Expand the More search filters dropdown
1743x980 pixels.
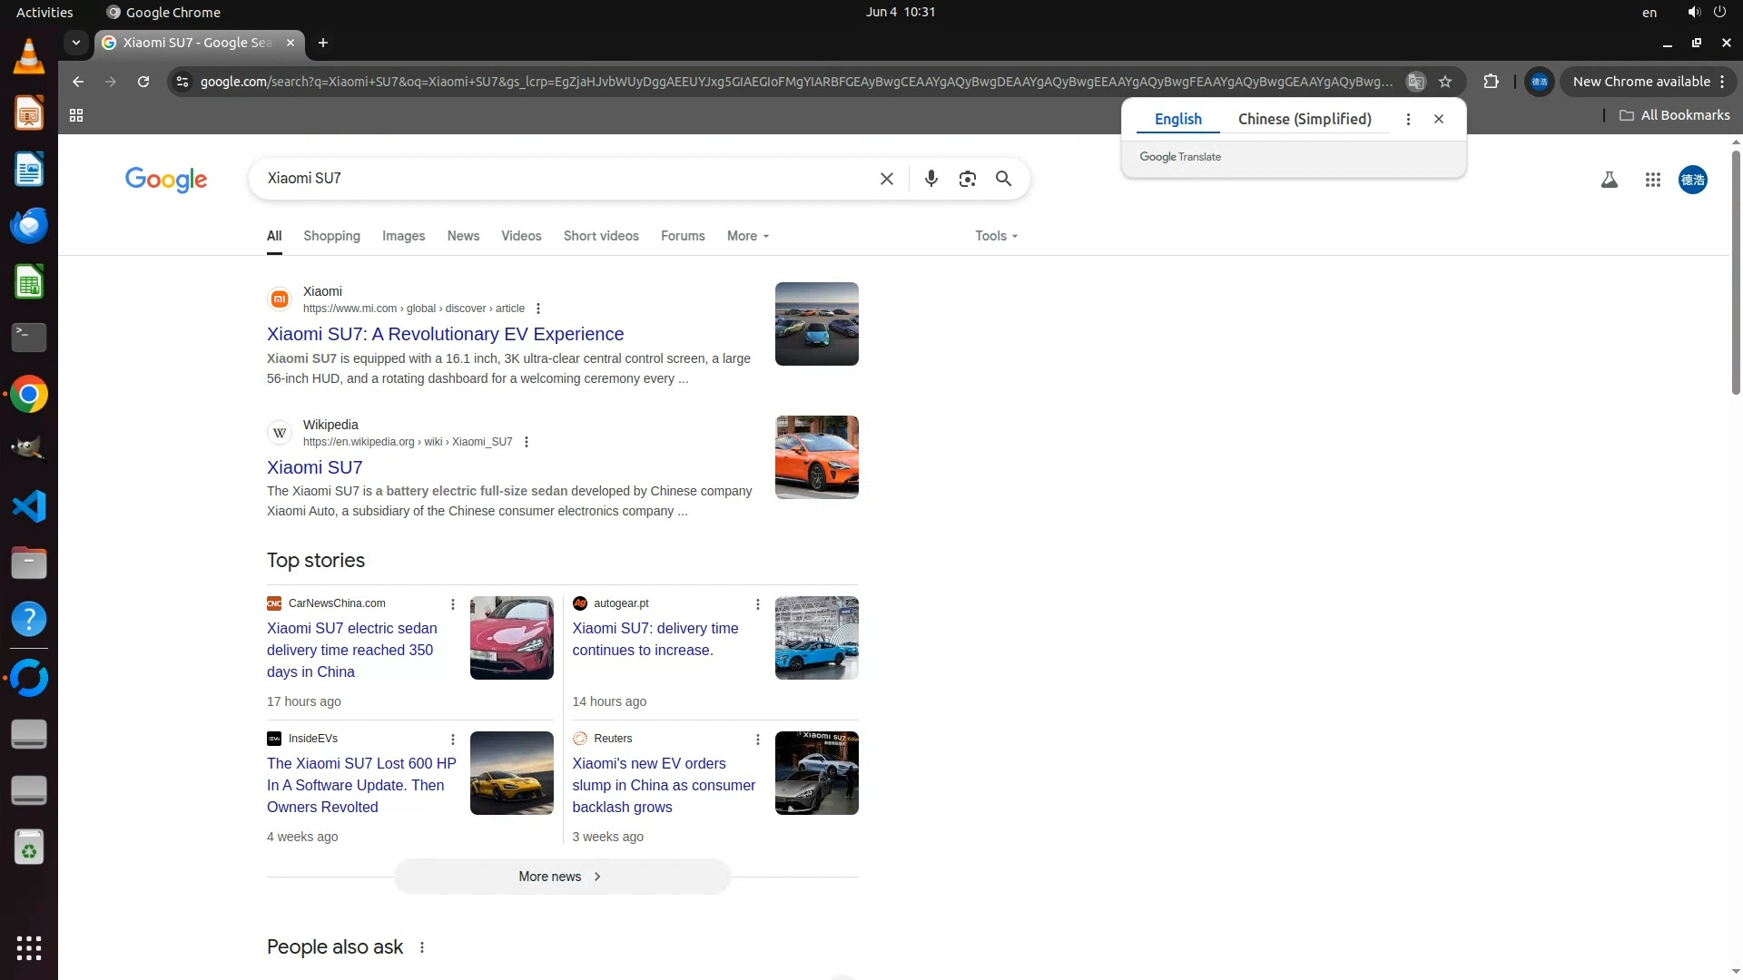pos(747,236)
